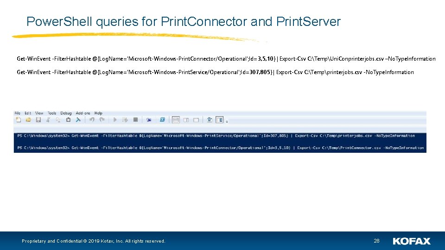Open the Add-ons menu
445x250 pixels.
[x=83, y=113]
